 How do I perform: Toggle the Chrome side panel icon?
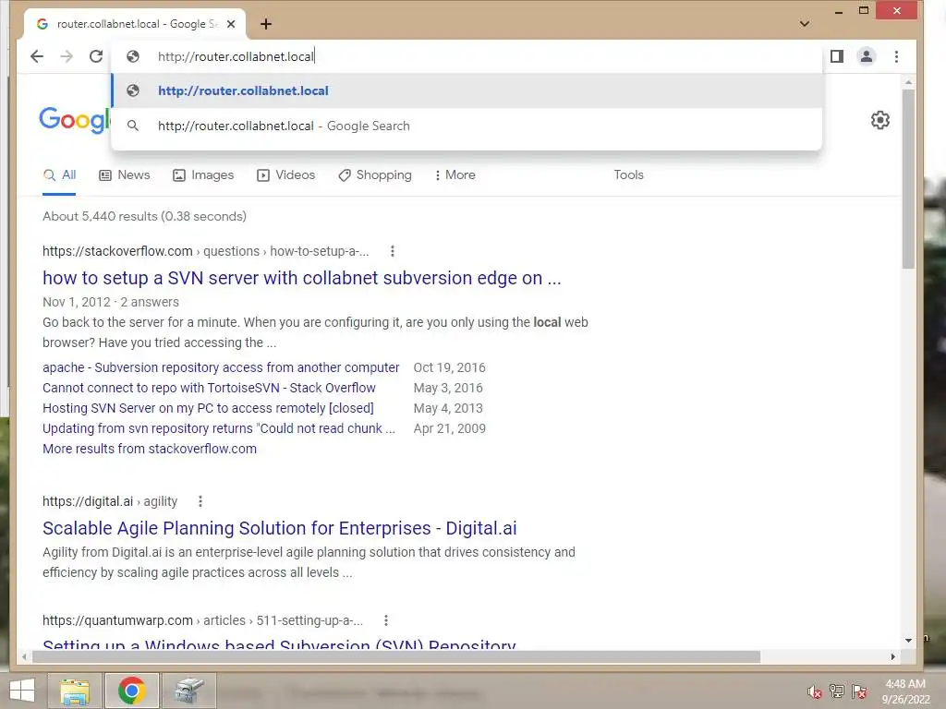pos(837,56)
